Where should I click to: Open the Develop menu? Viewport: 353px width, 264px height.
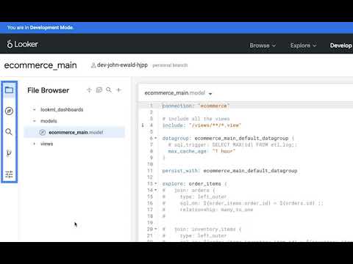pos(341,45)
